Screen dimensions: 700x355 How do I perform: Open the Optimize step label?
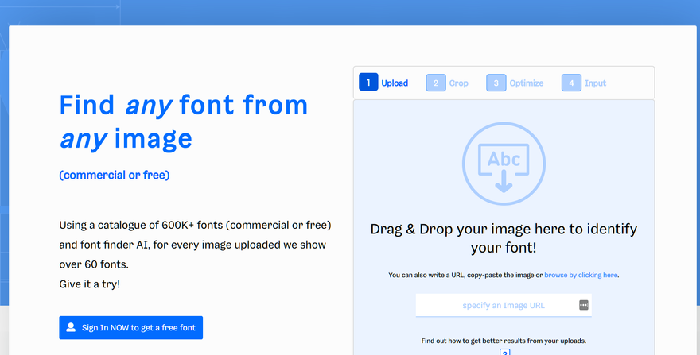(527, 83)
